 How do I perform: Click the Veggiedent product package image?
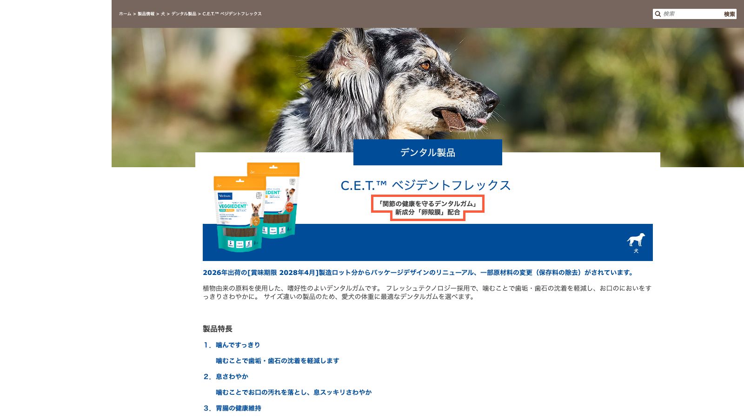pyautogui.click(x=256, y=207)
